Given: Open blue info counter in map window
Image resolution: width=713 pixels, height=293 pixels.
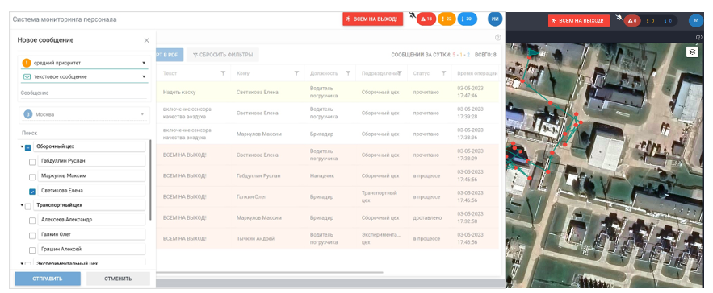Looking at the screenshot, I should point(669,21).
